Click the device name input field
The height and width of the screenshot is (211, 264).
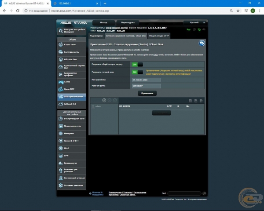[147, 80]
